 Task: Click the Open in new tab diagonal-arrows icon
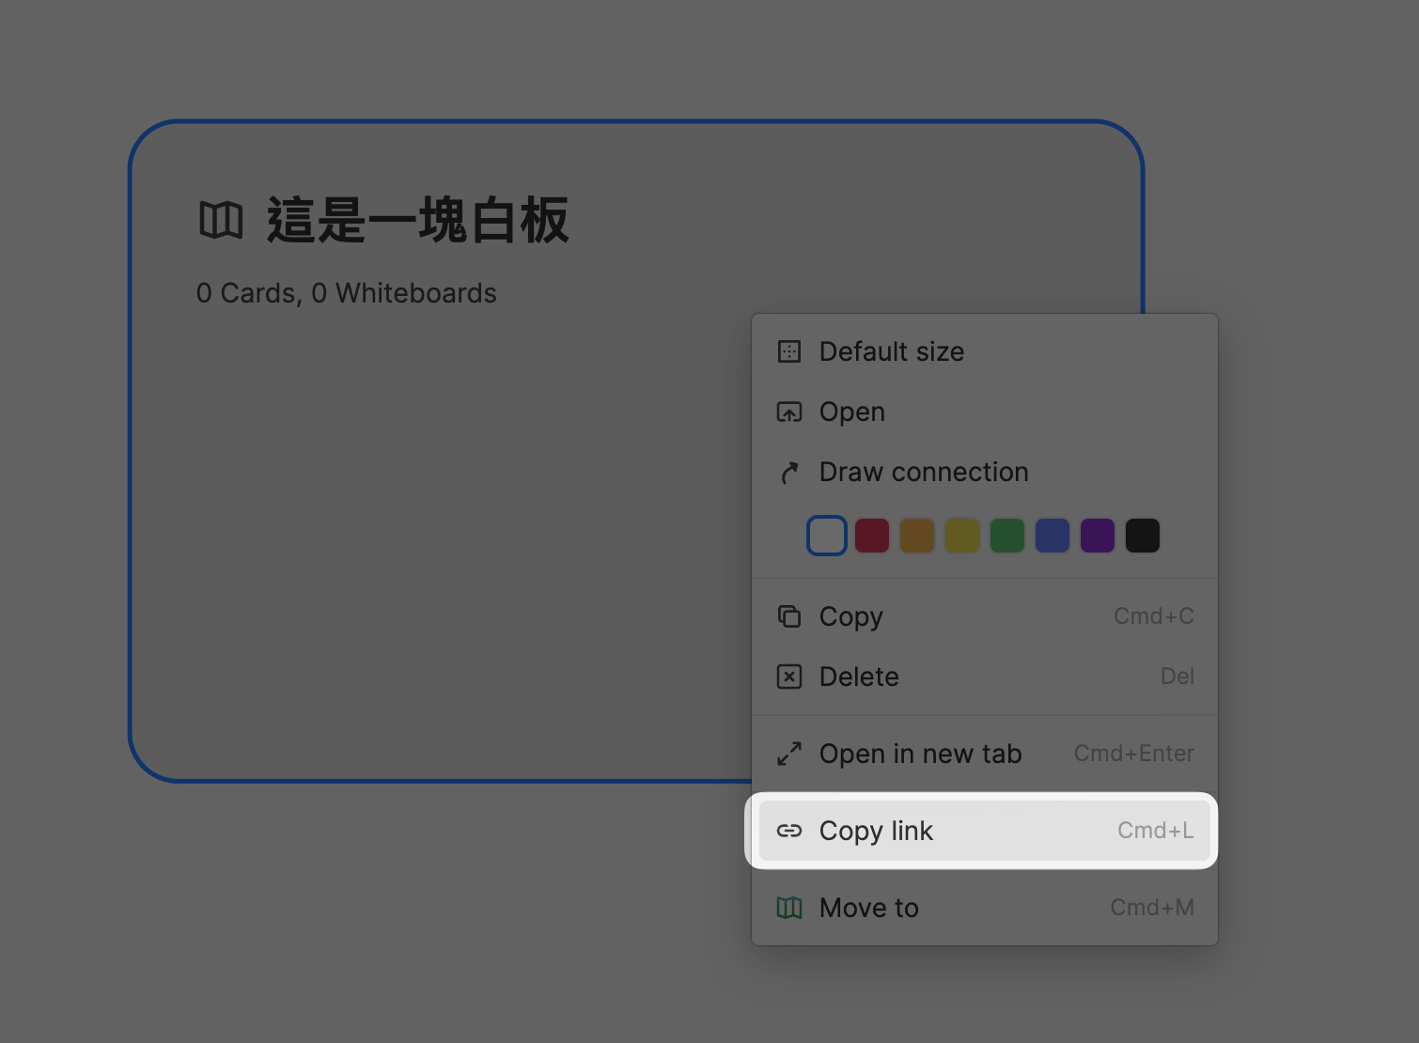789,754
